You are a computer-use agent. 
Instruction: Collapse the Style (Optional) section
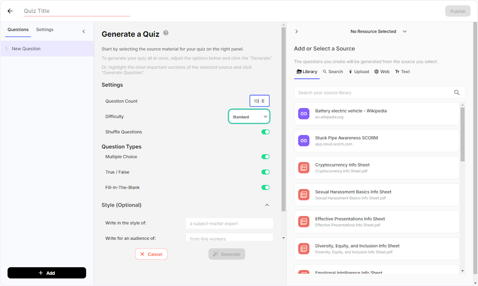[x=267, y=205]
